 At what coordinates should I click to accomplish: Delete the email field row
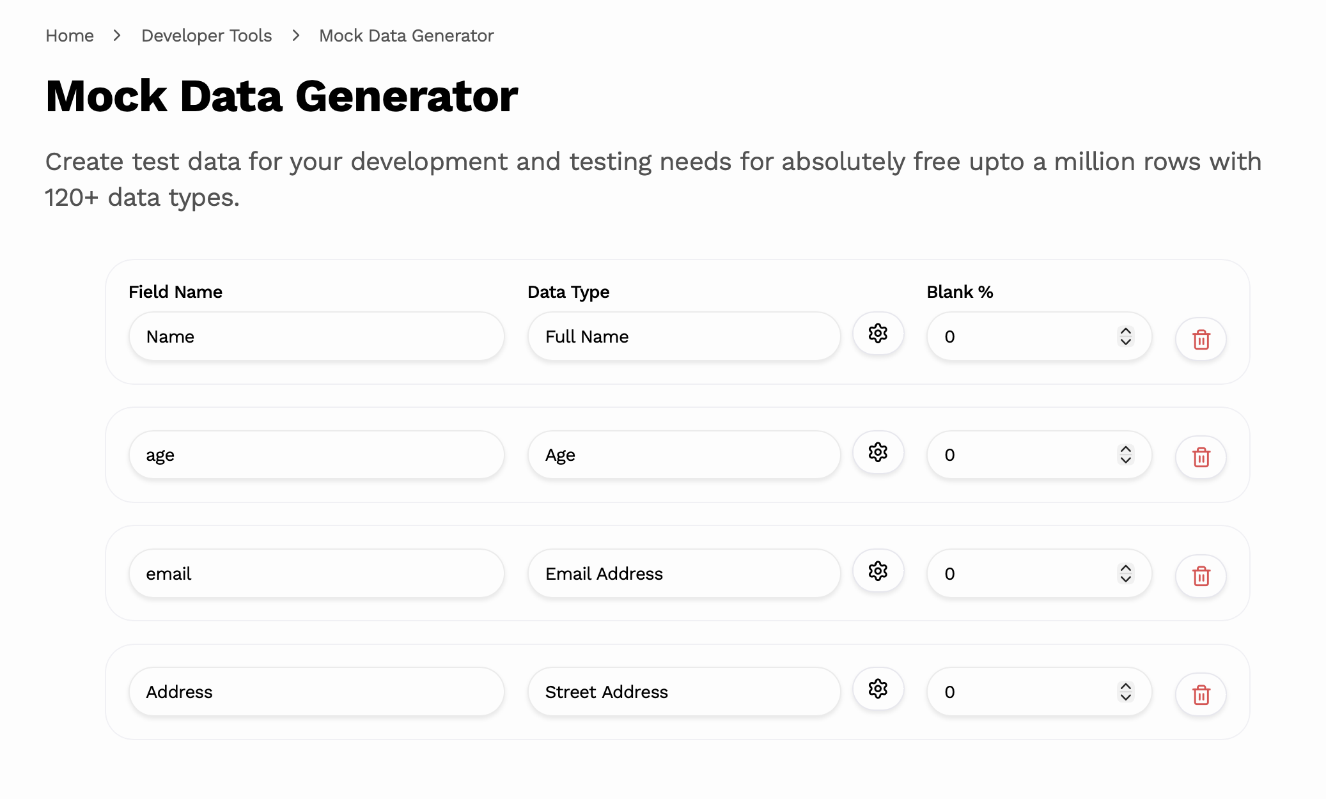point(1200,577)
